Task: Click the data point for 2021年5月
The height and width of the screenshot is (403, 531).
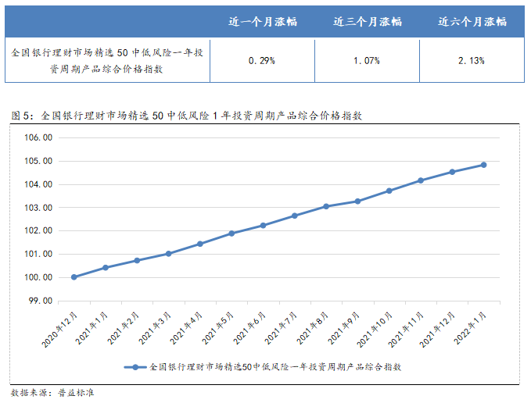Action: pos(231,234)
